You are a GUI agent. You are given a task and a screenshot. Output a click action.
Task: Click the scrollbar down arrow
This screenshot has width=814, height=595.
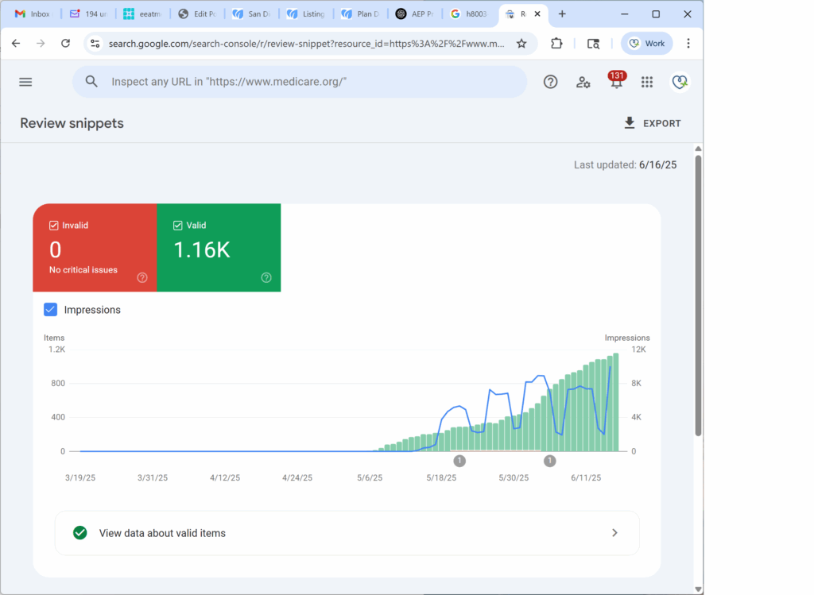[698, 589]
